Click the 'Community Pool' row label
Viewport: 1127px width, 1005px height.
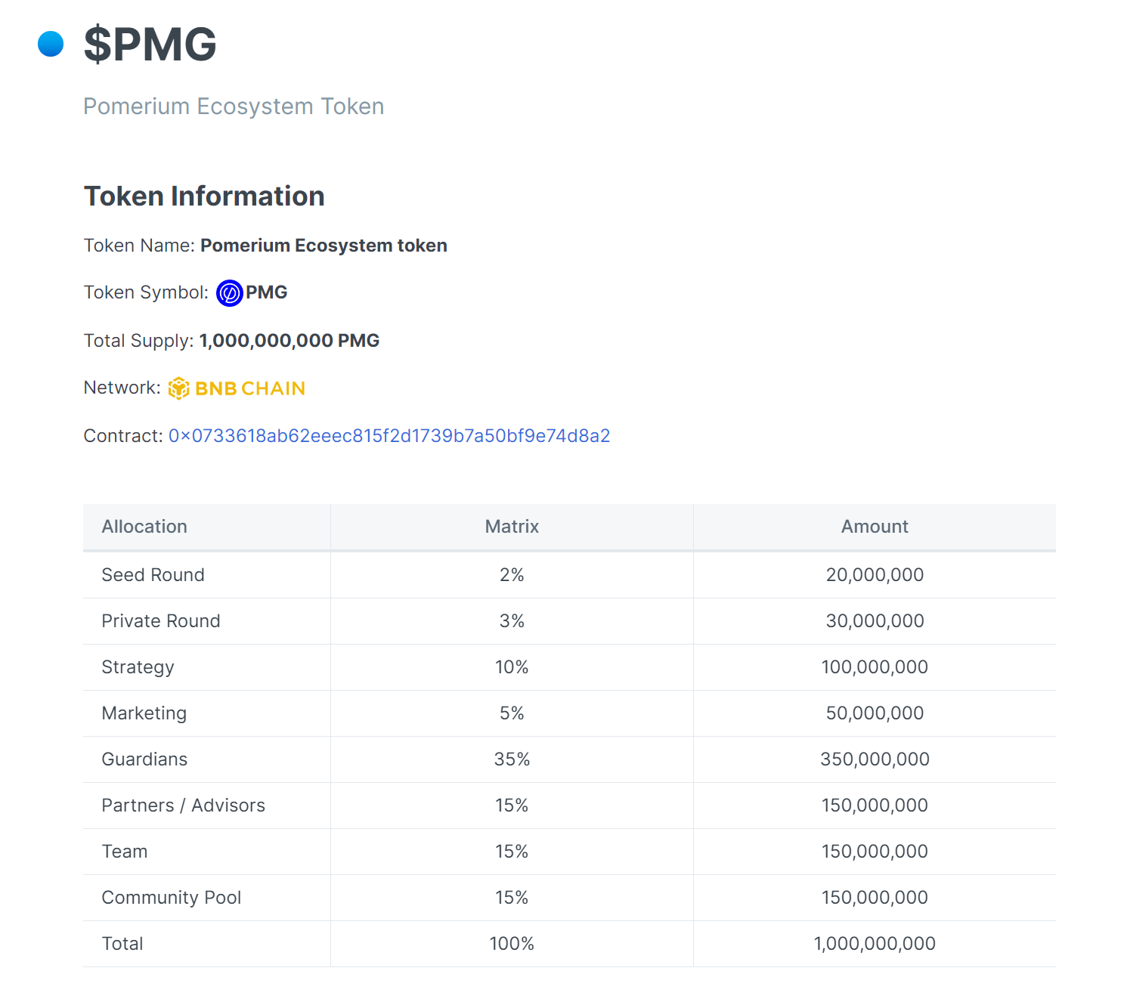(x=172, y=898)
